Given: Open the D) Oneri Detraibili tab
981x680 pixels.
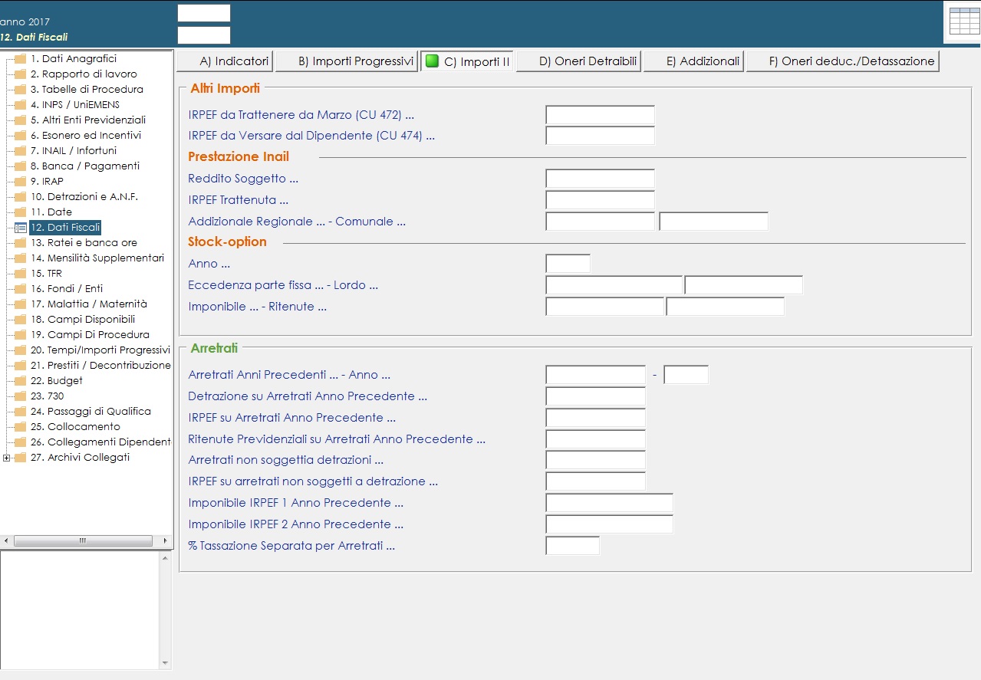Looking at the screenshot, I should [578, 61].
